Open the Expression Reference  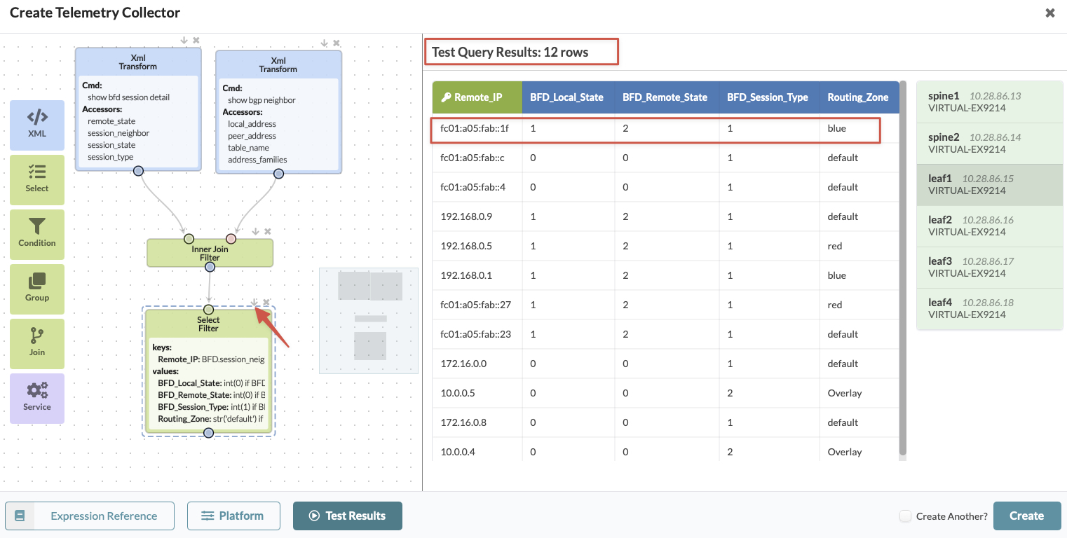point(90,516)
